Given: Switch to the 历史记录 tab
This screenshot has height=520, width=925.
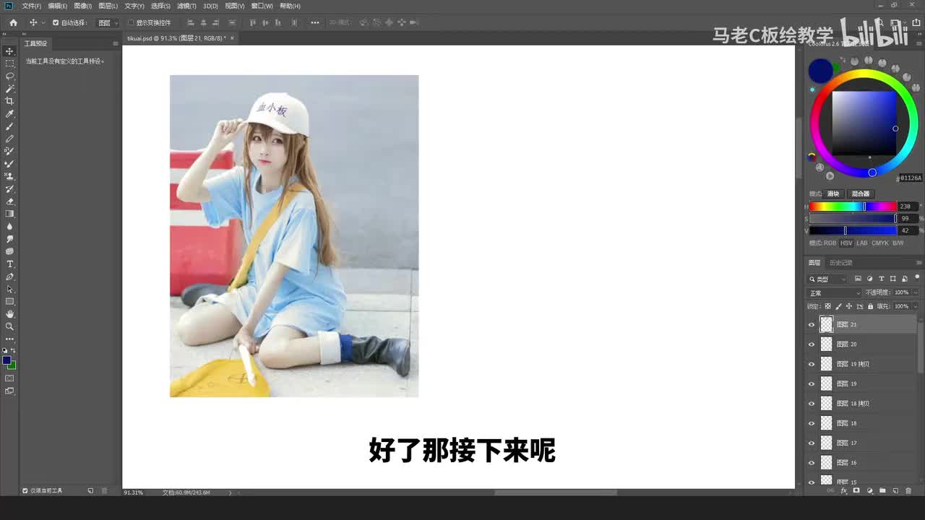Looking at the screenshot, I should [841, 263].
